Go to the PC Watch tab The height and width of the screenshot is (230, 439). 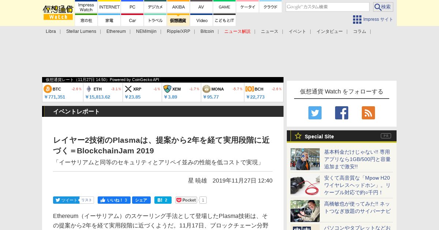tap(132, 7)
